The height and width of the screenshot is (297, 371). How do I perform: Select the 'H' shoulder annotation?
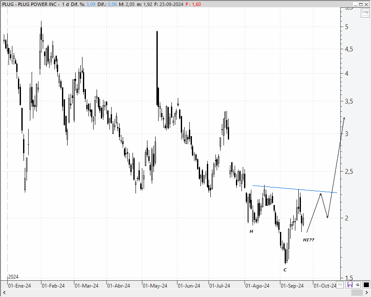(x=251, y=231)
